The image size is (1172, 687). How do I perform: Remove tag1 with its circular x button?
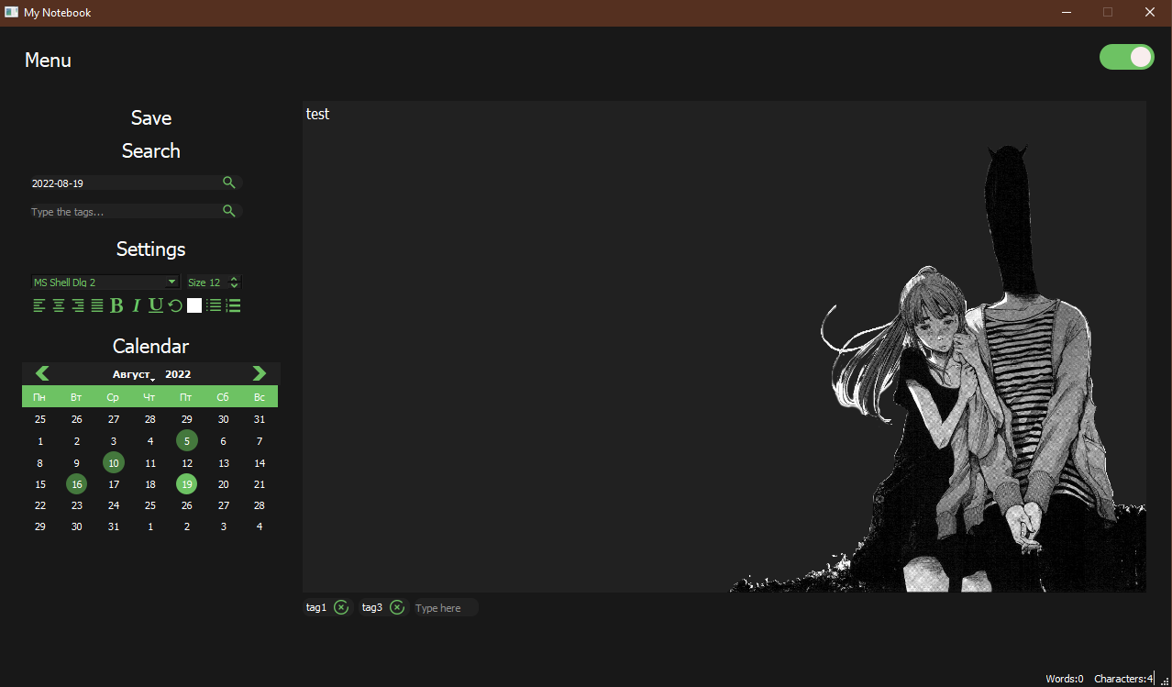[340, 607]
